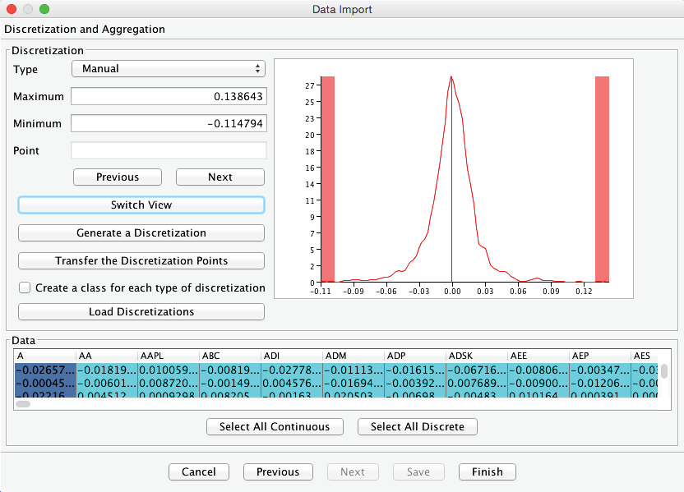Click the Minimum value input field
This screenshot has height=492, width=684.
169,123
